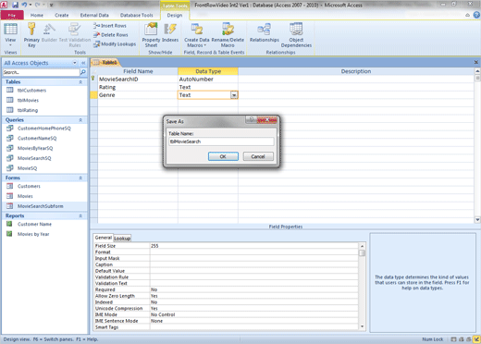Open Create Data Macros menu
481x344 pixels.
197,34
